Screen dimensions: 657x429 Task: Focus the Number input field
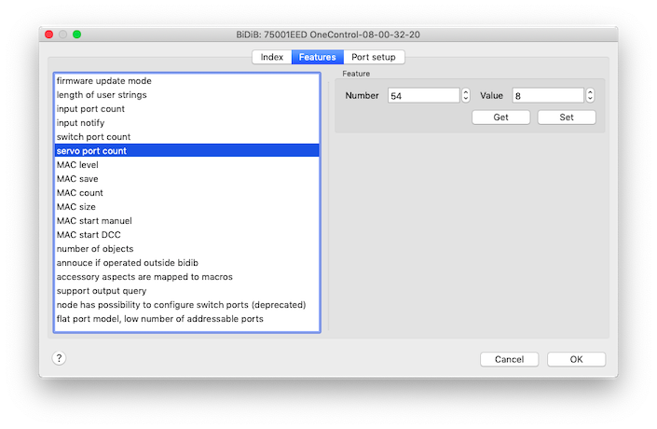click(x=423, y=95)
